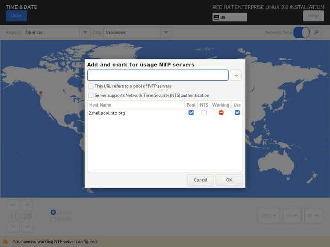
Task: Uncheck the Use checkbox for 2.rhel.pool.ntp.org
Action: (x=237, y=113)
